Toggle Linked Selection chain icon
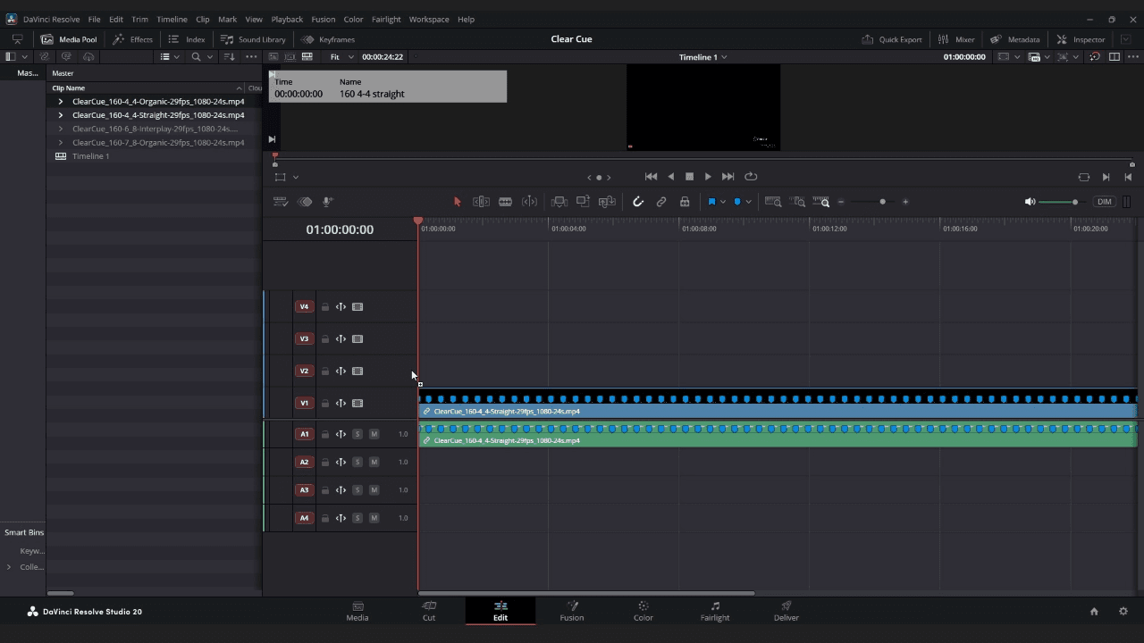1144x643 pixels. (661, 201)
